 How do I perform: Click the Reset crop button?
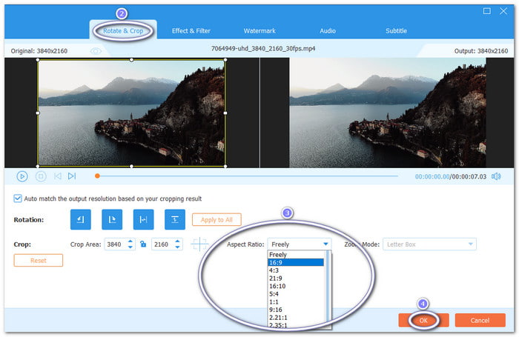(39, 260)
